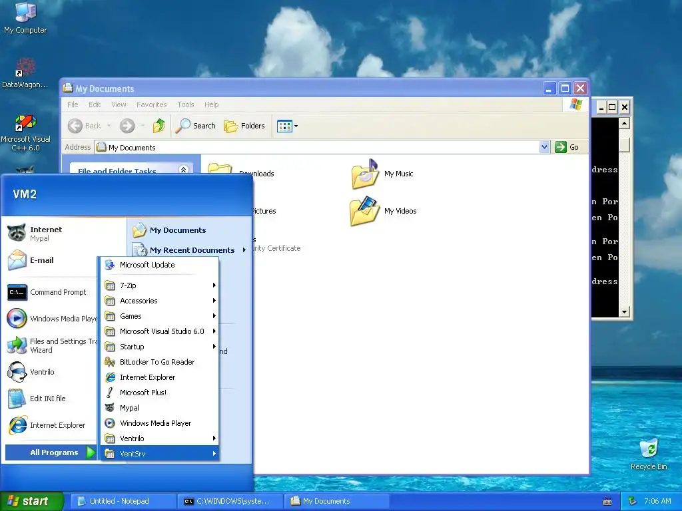This screenshot has height=511, width=682.
Task: Click the 7:06 AM clock
Action: tap(657, 501)
